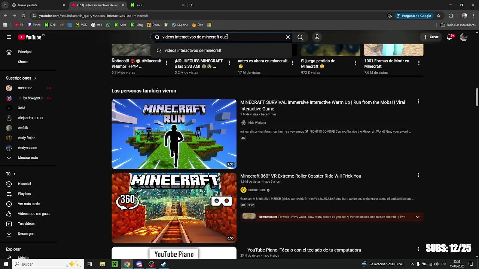Open Descargas in sidebar
Screen dimensions: 479x269
27,234
